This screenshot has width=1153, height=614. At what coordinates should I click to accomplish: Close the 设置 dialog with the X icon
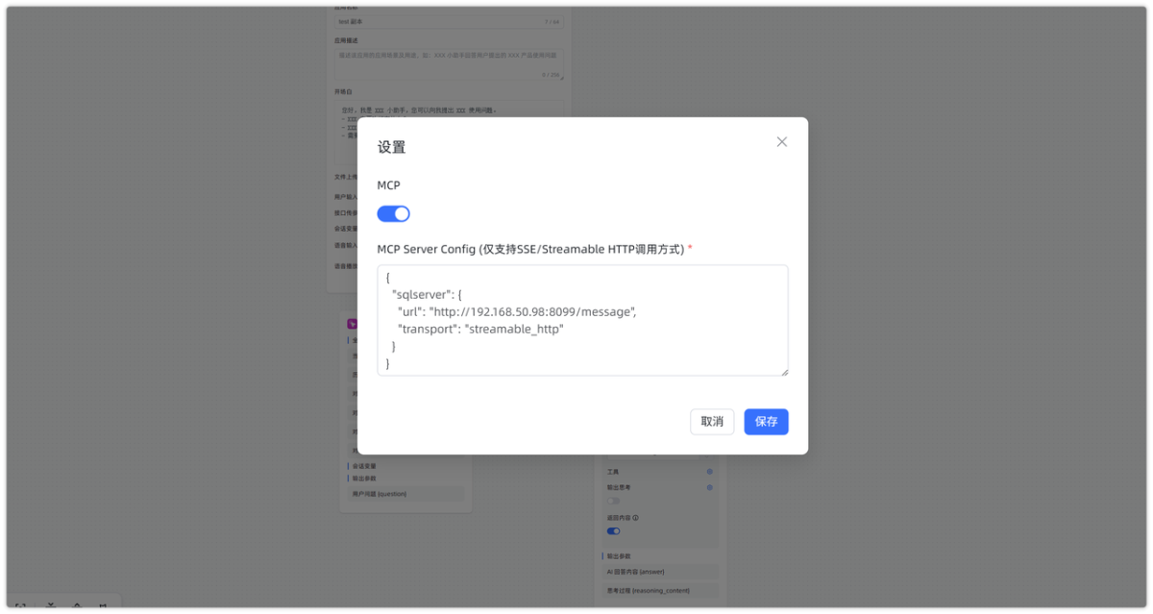[x=781, y=141]
